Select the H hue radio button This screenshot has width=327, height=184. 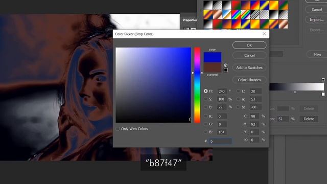click(205, 91)
